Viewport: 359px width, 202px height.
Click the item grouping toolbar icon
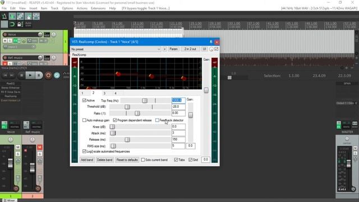[20, 16]
